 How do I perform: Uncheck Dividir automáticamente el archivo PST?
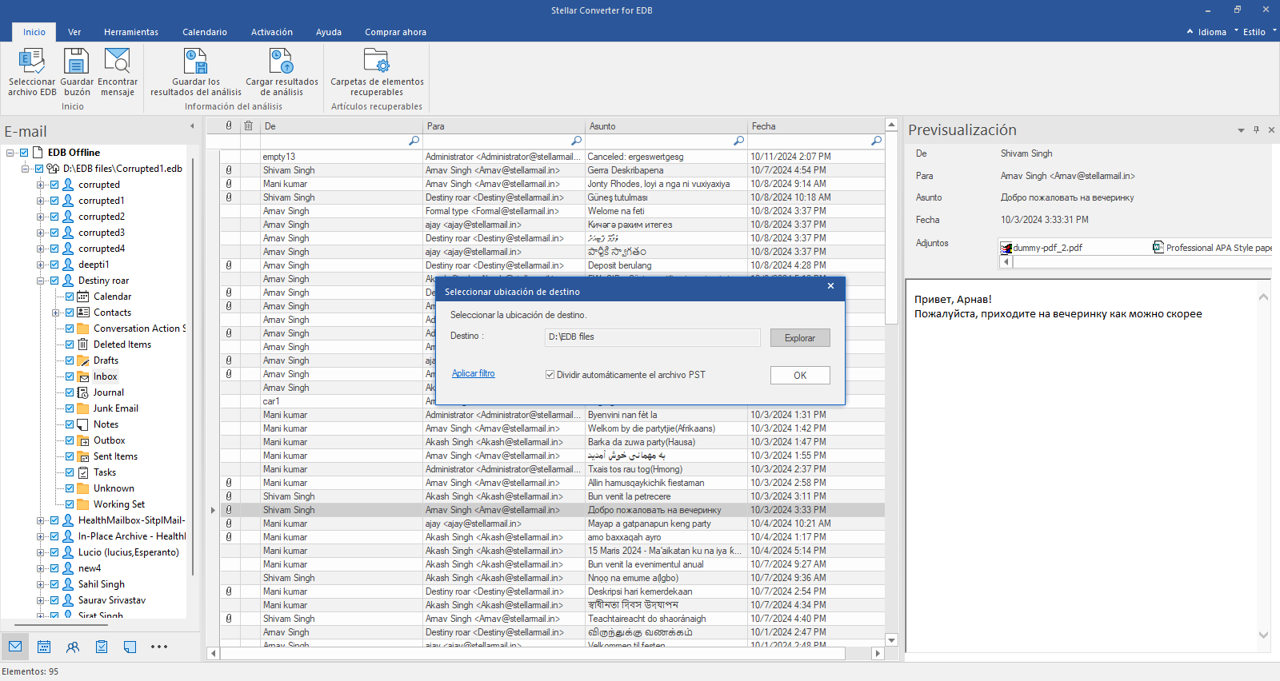550,375
